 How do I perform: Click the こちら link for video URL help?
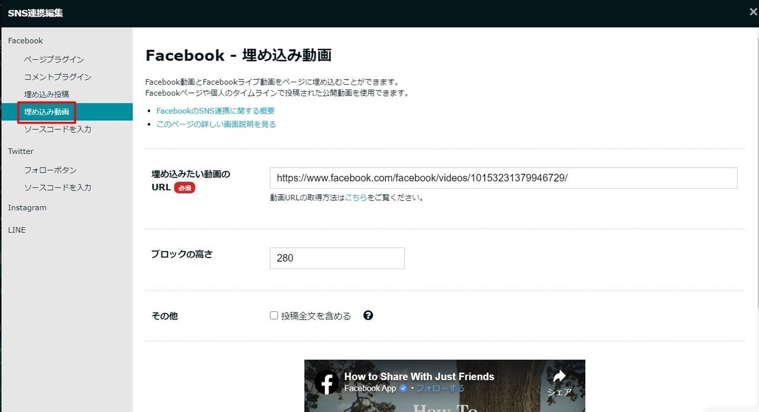click(356, 198)
